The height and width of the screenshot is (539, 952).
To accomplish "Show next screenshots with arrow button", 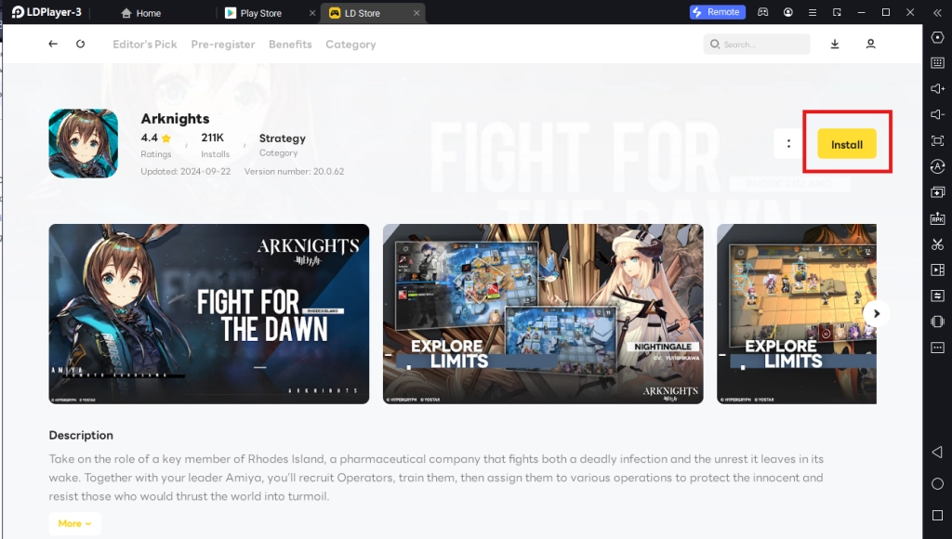I will tap(876, 313).
